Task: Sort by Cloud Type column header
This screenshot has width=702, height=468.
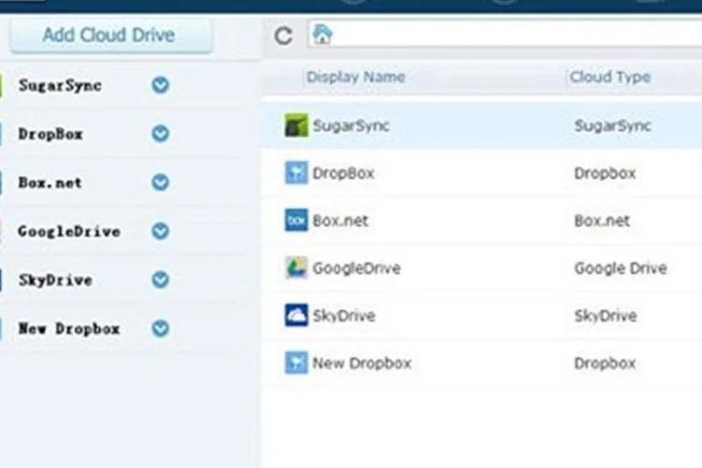Action: (x=609, y=77)
